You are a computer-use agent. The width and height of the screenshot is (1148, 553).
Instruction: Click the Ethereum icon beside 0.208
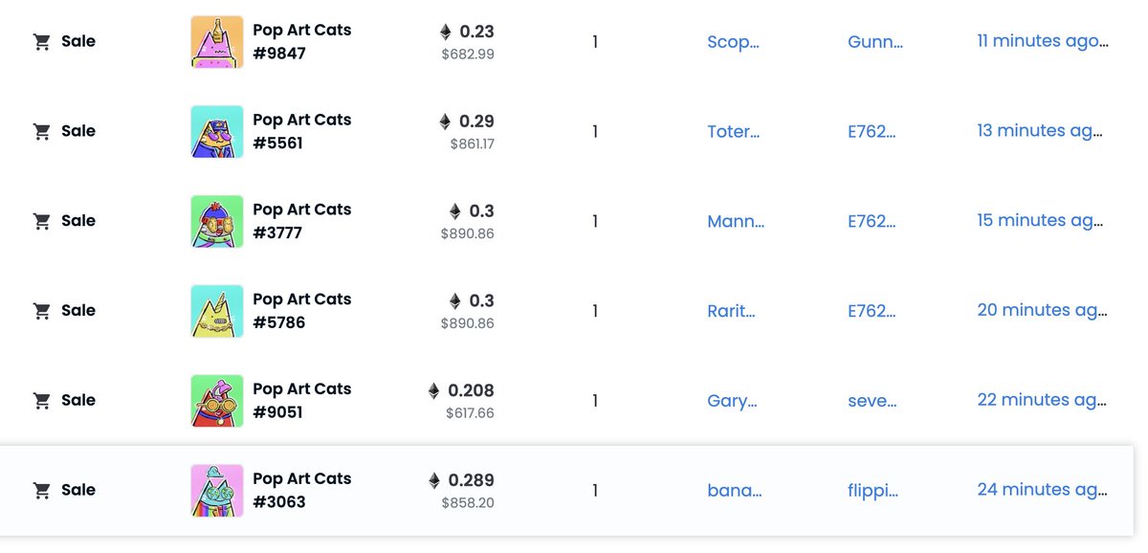click(x=433, y=390)
